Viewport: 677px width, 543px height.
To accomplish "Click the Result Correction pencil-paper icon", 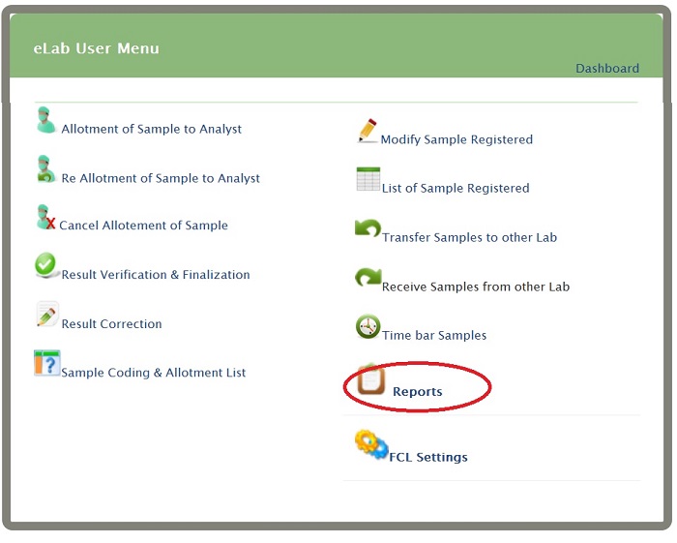I will pos(46,315).
